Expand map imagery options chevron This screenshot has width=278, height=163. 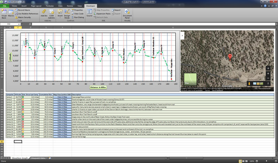point(268,84)
